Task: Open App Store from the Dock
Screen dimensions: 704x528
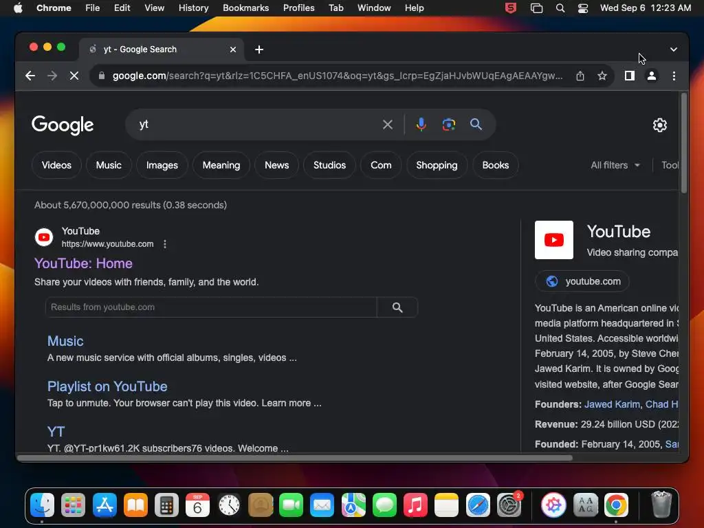Action: pos(104,505)
